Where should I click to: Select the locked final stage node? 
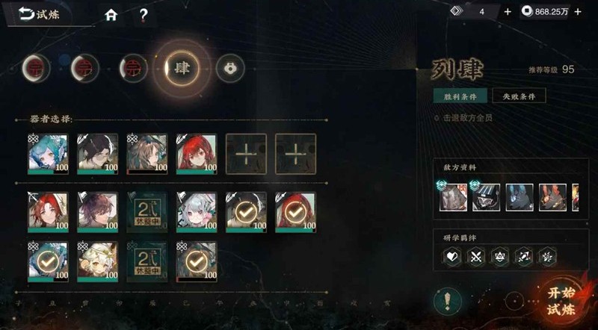230,69
